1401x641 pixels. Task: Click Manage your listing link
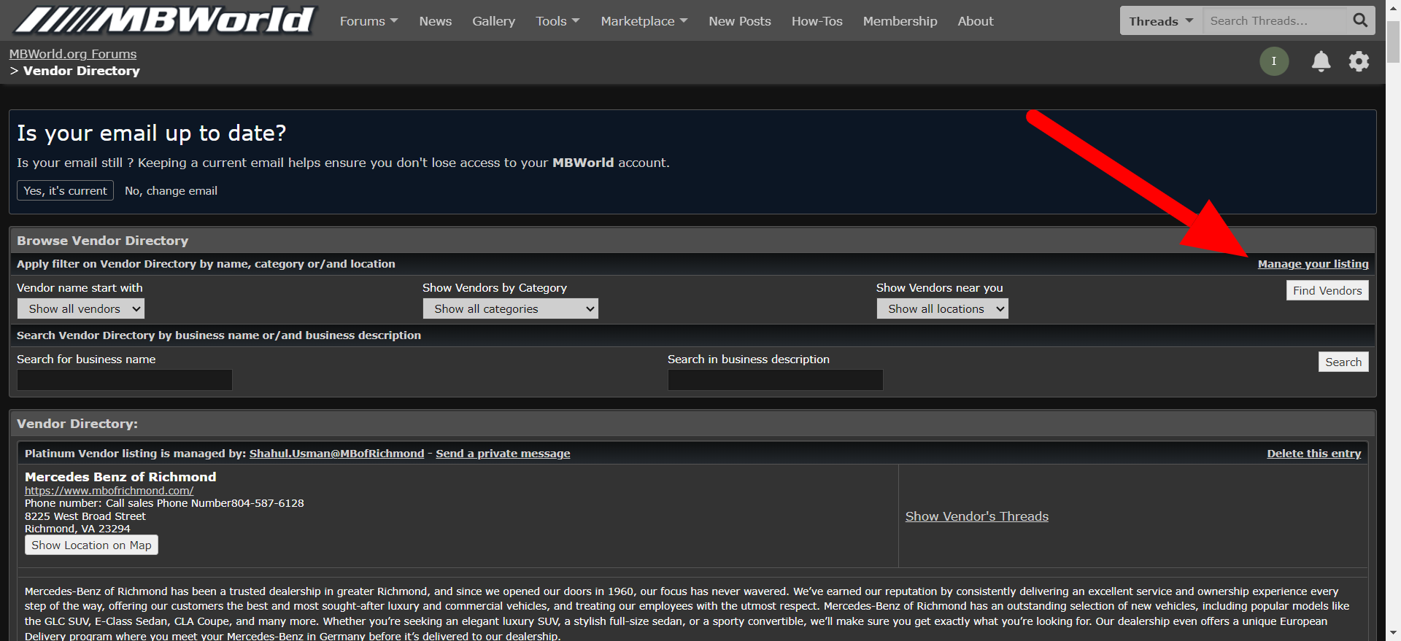pos(1313,264)
